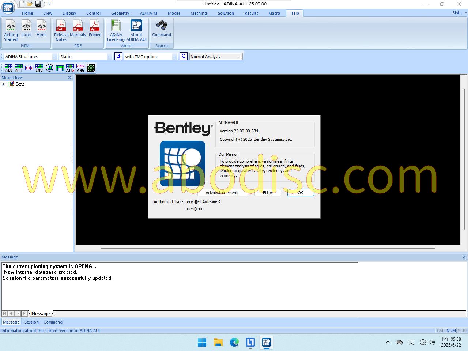The image size is (468, 351).
Task: Click the circular grid toolbar icon
Action: [50, 68]
